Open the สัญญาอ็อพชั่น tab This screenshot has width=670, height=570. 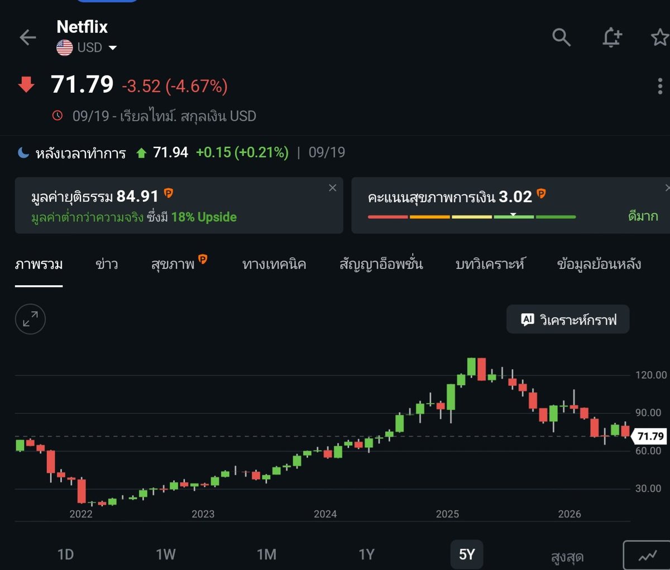[381, 264]
